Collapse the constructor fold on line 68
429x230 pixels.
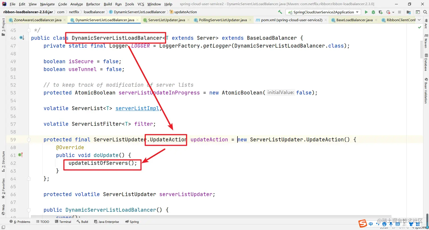[x=29, y=210]
